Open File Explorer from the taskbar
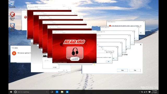 point(62,92)
